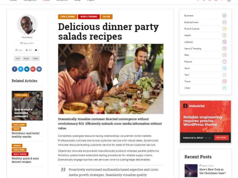Click the author's profile picture

tap(27, 24)
